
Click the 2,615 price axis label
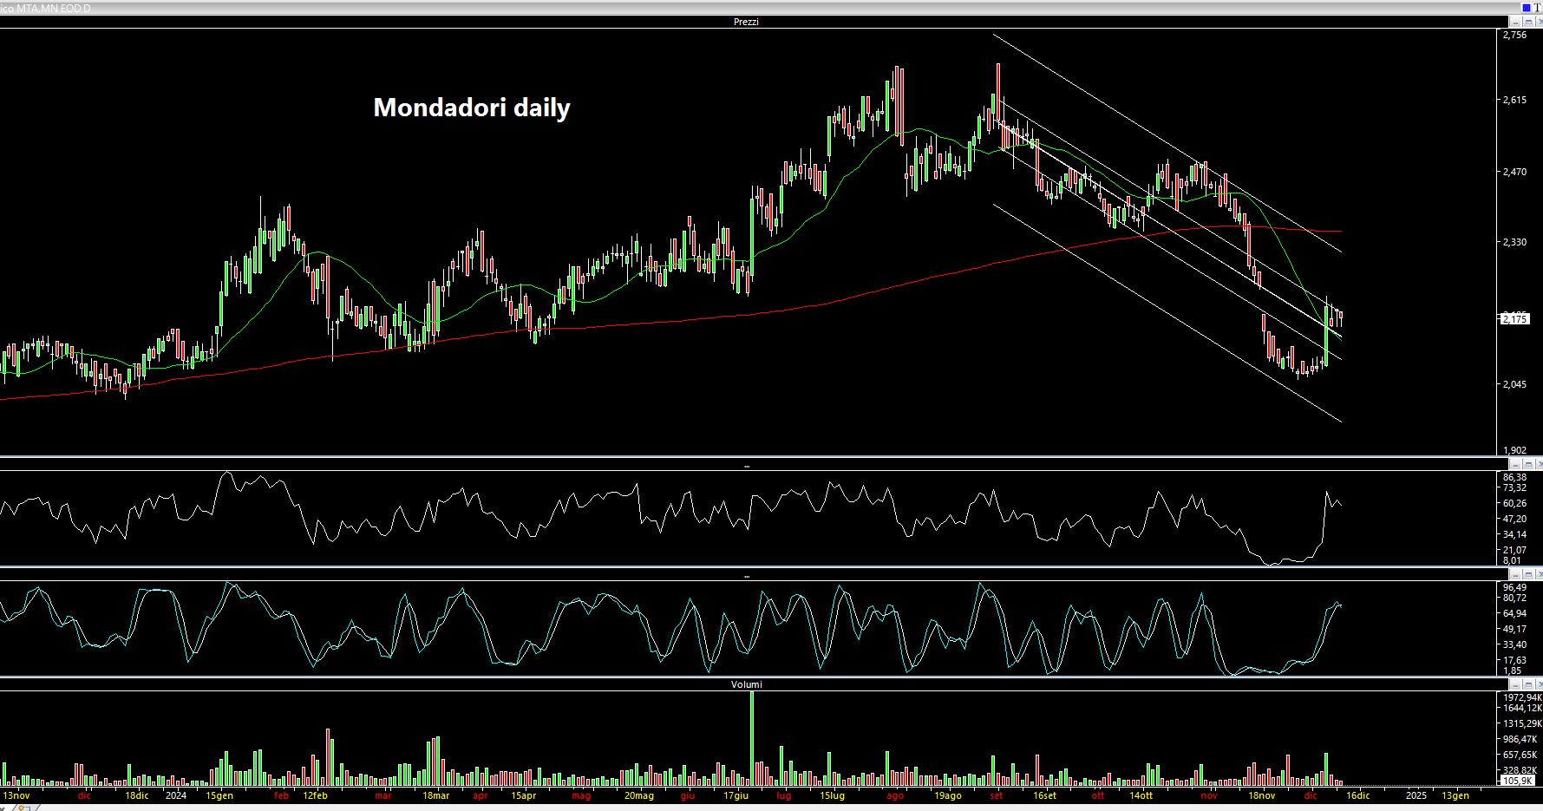[x=1514, y=100]
